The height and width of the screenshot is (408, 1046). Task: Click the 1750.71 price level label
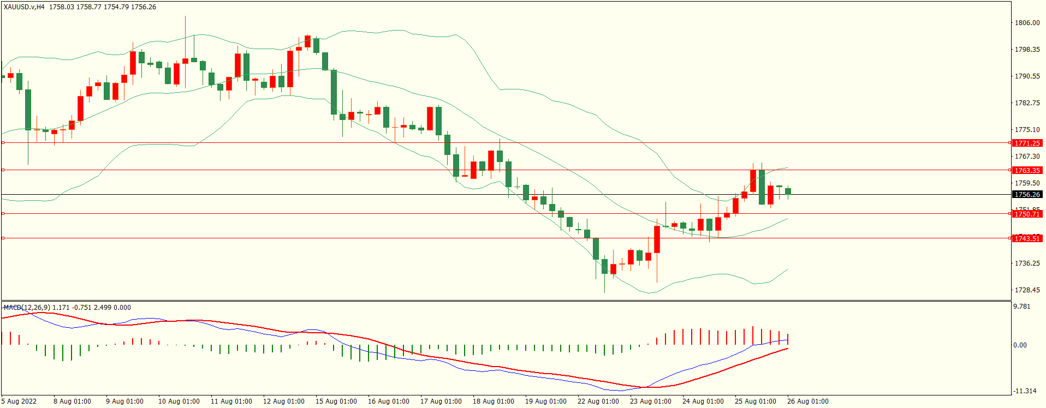coord(1027,214)
